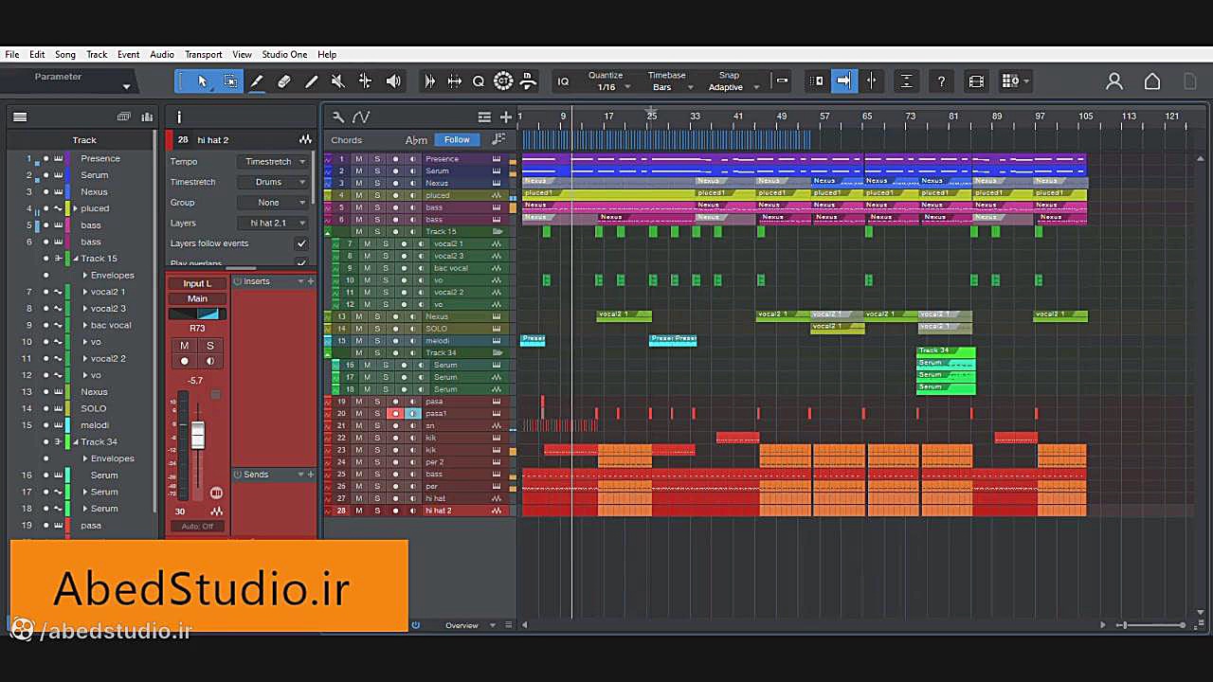Open the inspector i icon
This screenshot has height=682, width=1213.
click(178, 117)
